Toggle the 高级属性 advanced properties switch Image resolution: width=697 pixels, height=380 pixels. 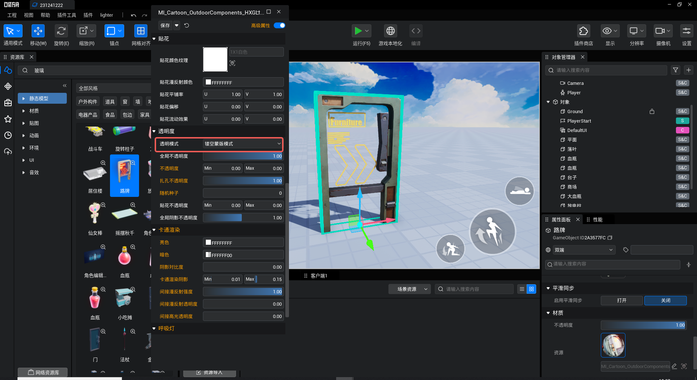pyautogui.click(x=279, y=25)
